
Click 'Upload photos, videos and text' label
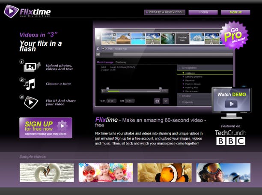[x=59, y=67]
